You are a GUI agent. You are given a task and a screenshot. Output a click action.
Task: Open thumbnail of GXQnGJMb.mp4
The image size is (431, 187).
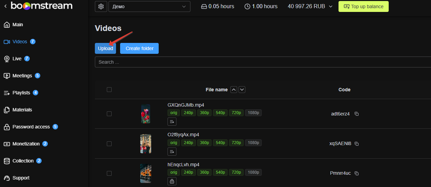[146, 114]
